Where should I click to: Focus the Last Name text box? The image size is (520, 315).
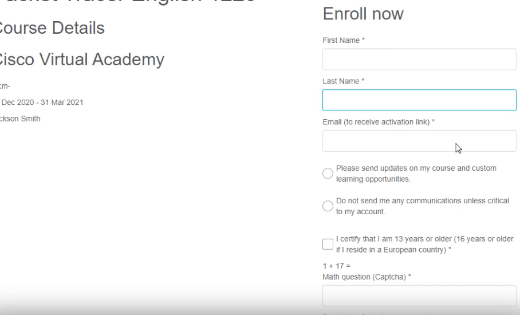419,100
